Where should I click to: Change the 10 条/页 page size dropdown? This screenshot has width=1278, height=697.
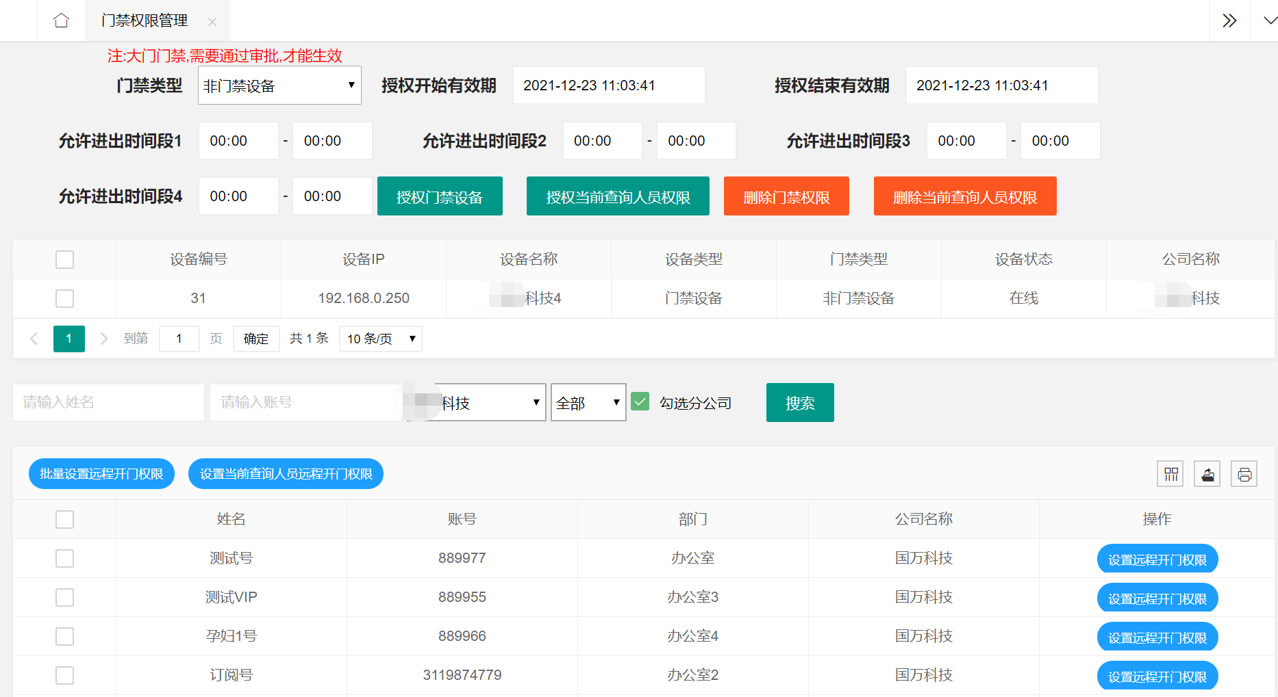380,338
